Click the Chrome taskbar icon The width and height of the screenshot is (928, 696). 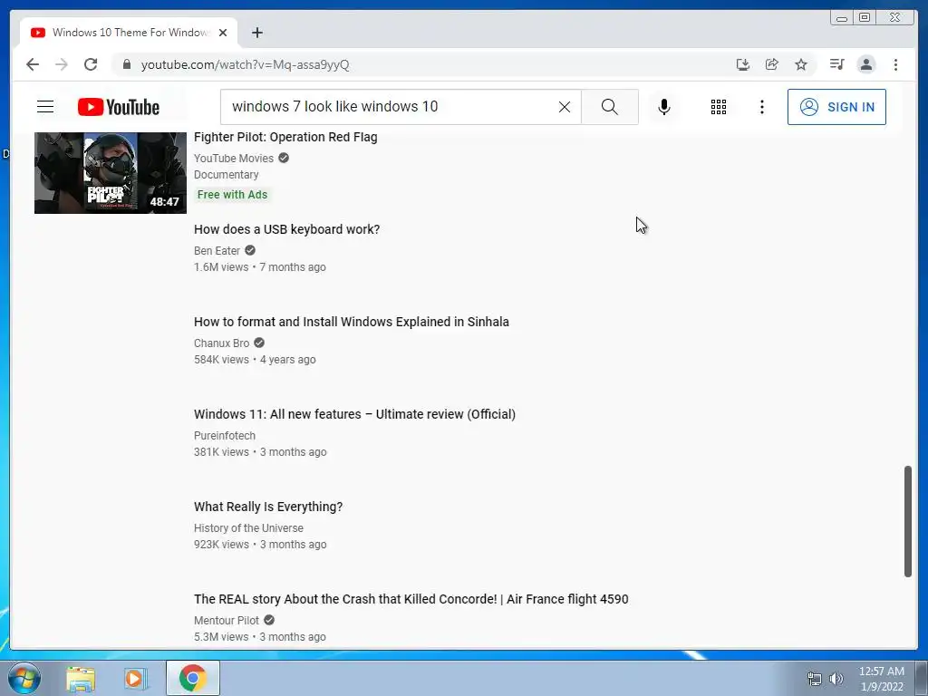click(x=193, y=678)
